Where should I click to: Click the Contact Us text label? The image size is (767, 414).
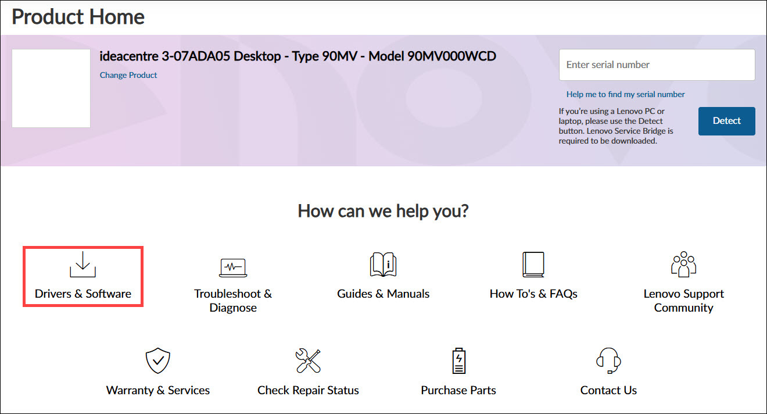608,390
